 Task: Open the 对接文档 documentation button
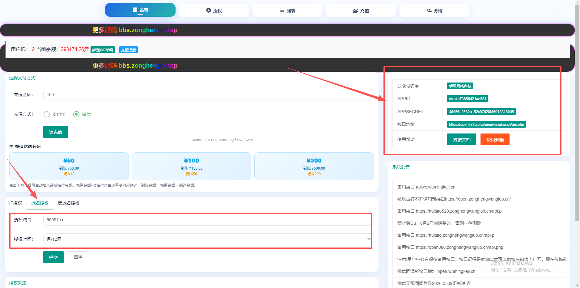(x=462, y=139)
